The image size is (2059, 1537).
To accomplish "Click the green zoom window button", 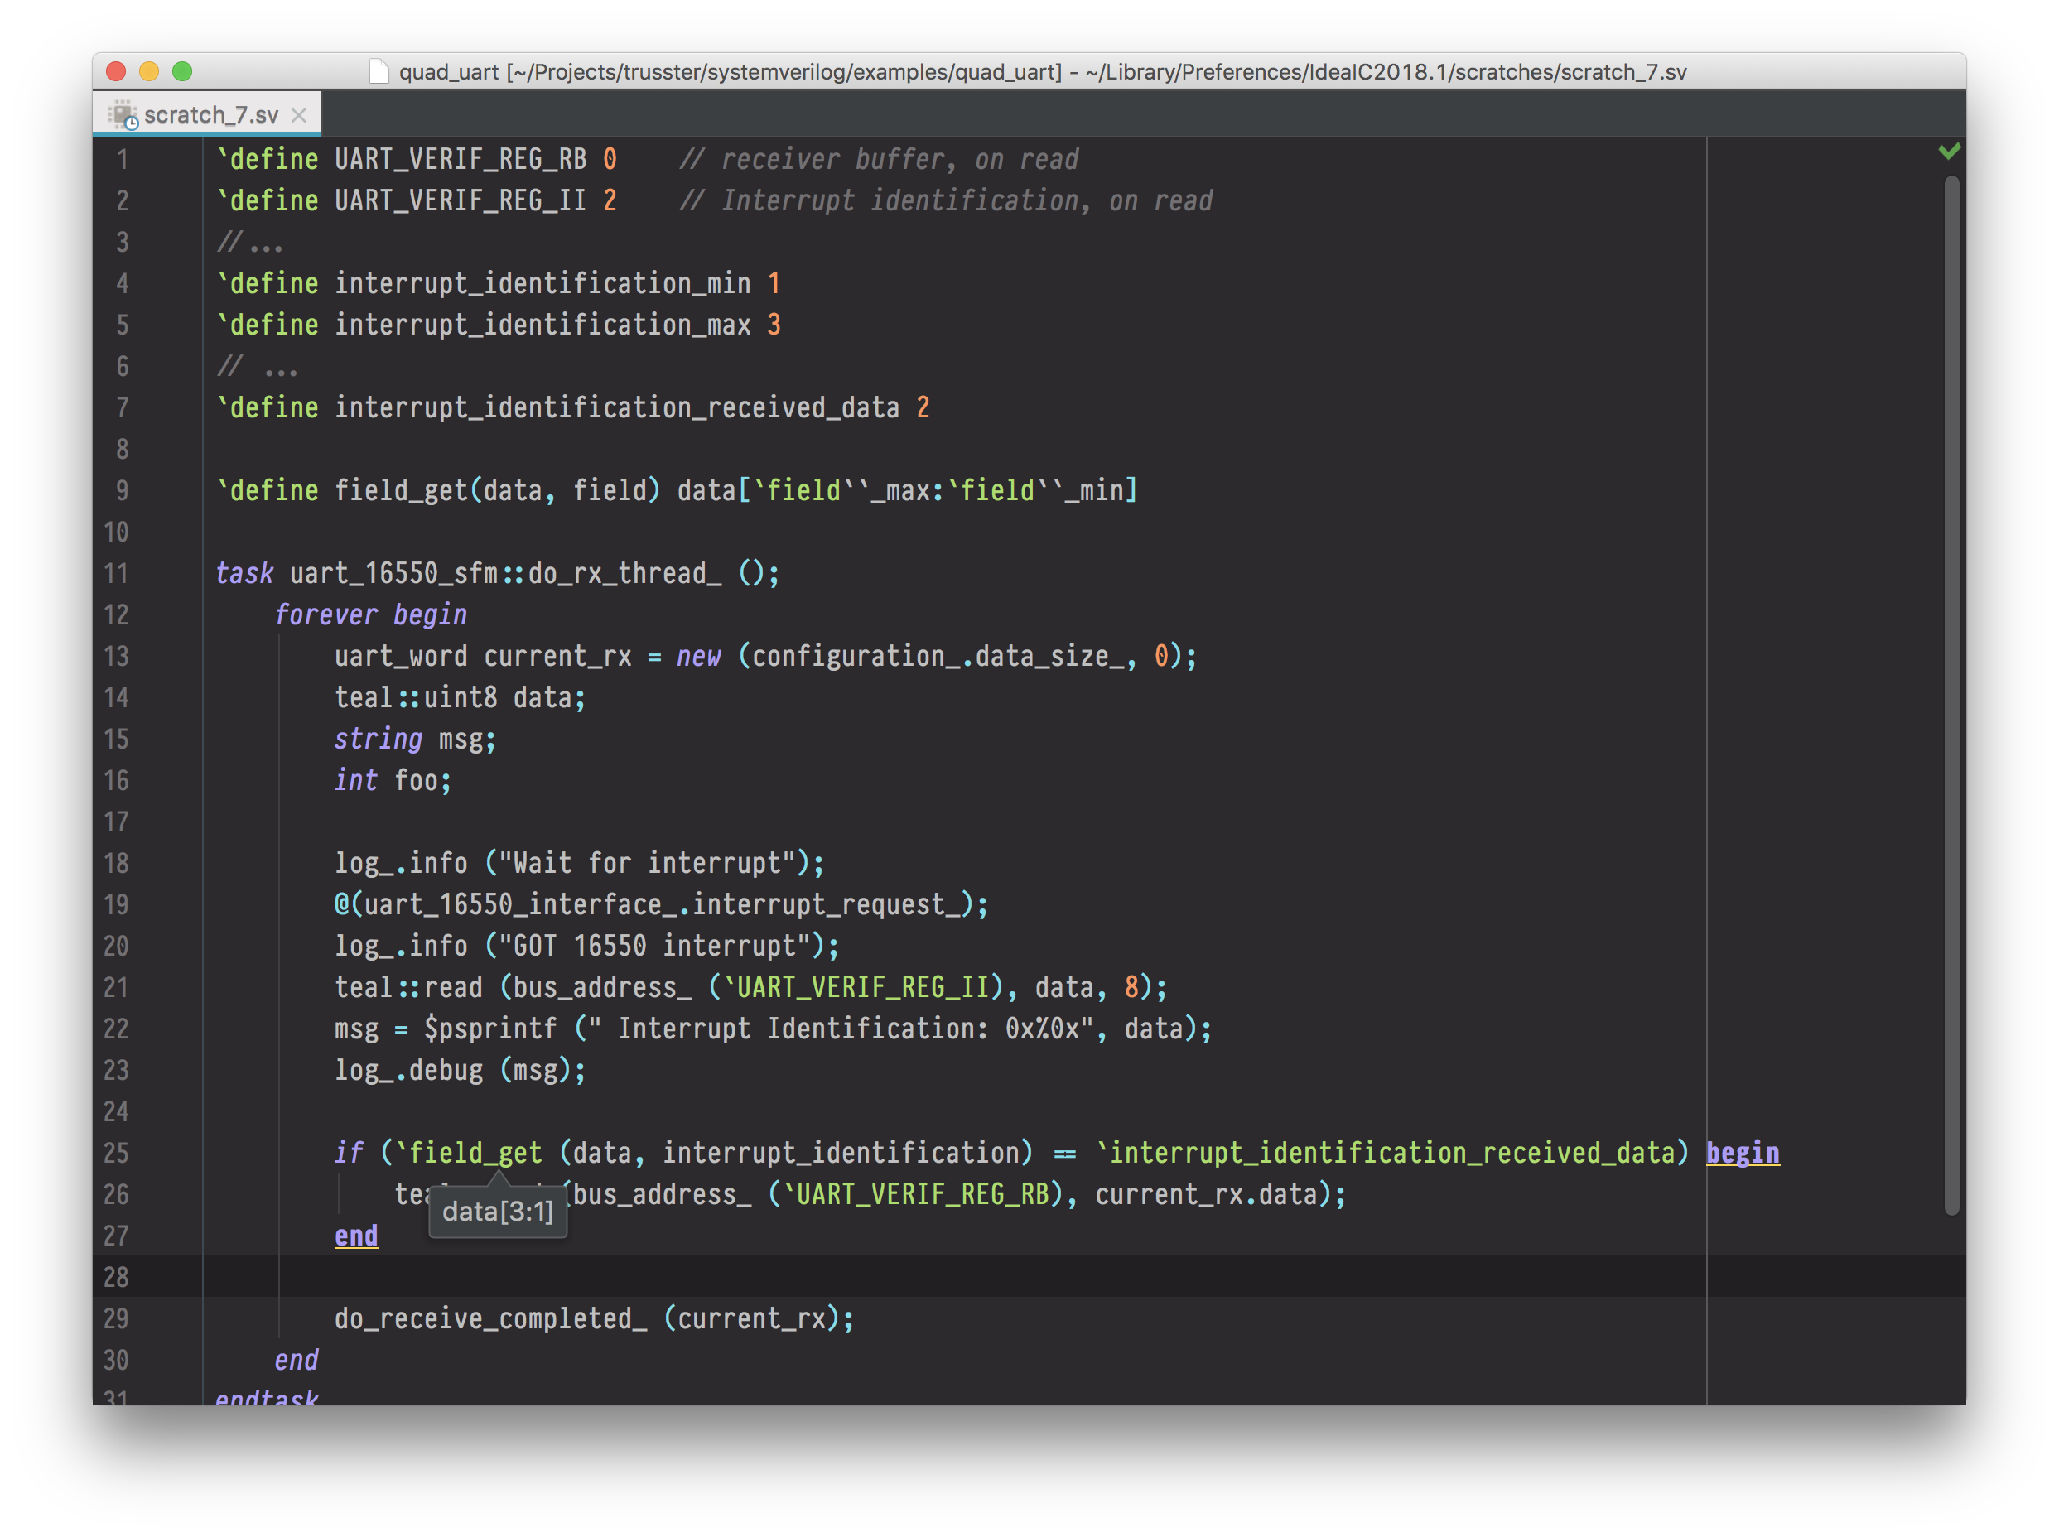I will point(182,72).
